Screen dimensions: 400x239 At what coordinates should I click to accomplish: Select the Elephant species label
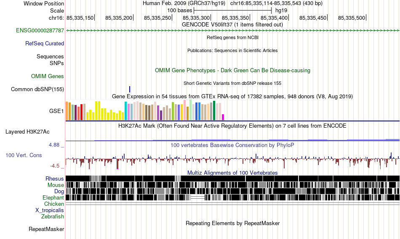click(x=53, y=198)
